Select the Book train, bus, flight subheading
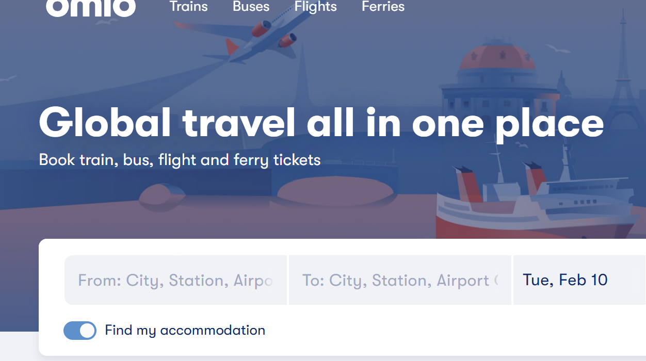Screen dimensions: 646x361 (x=180, y=160)
